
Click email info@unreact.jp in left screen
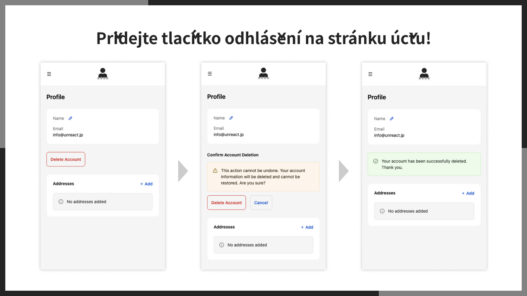tap(68, 135)
